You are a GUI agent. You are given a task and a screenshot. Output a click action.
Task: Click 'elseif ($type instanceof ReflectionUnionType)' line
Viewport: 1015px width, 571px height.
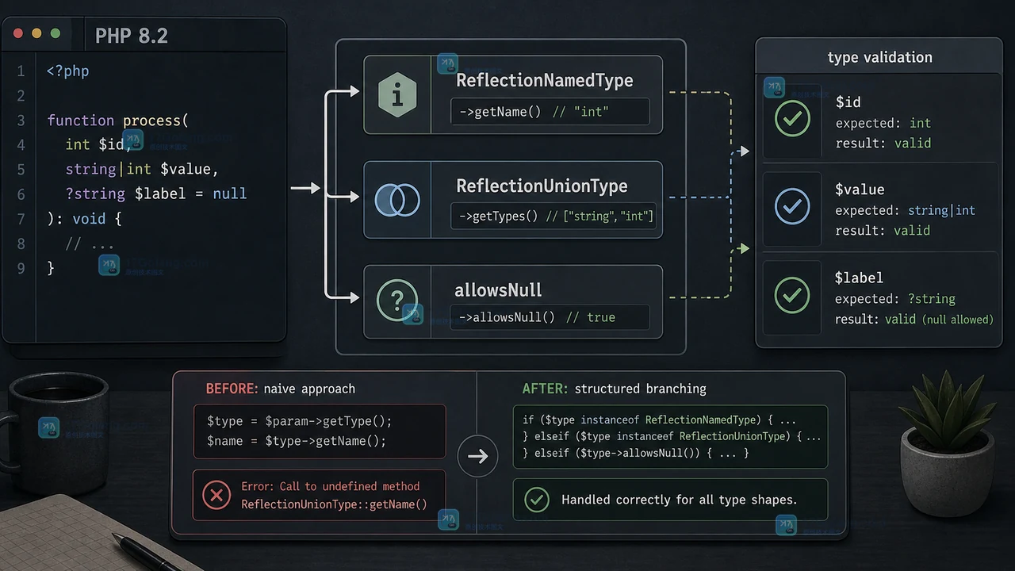672,437
